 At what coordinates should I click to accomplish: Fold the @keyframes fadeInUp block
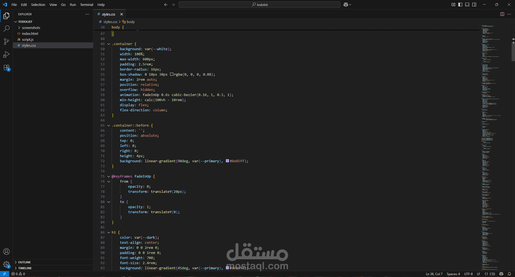click(x=109, y=176)
